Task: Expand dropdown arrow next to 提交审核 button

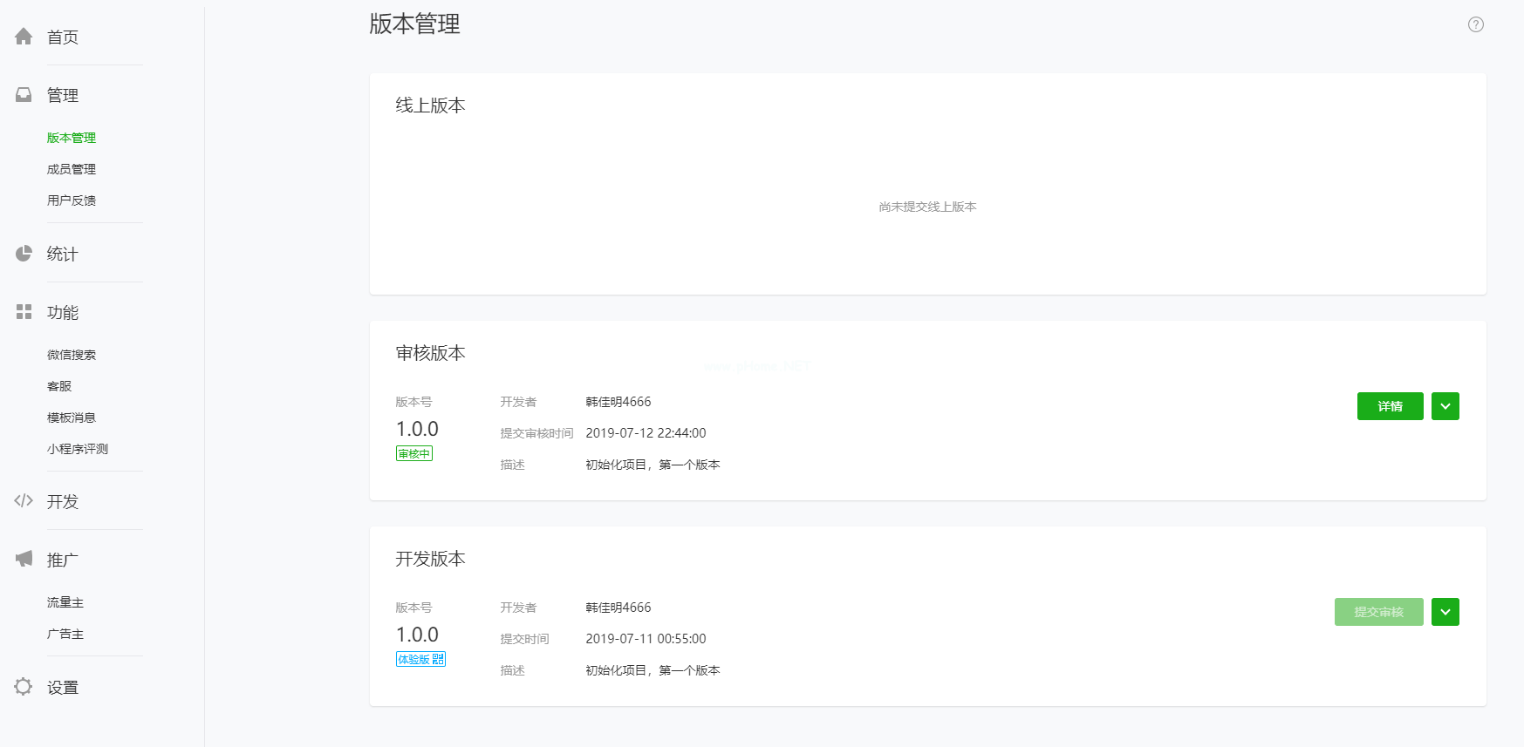Action: tap(1445, 612)
